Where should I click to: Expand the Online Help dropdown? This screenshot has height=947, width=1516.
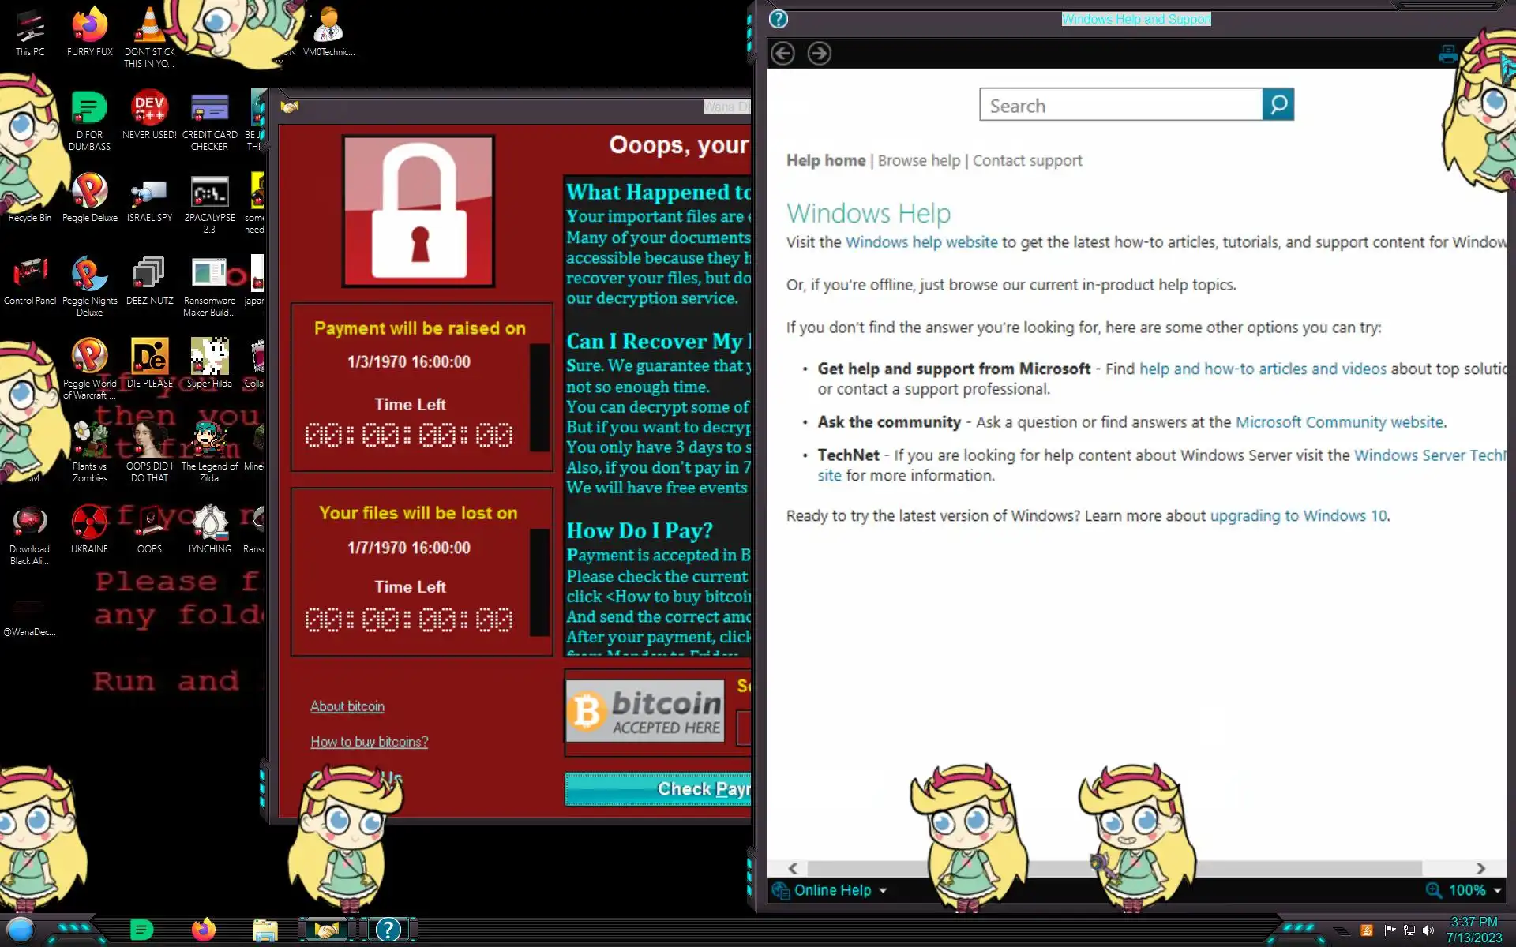(x=883, y=891)
